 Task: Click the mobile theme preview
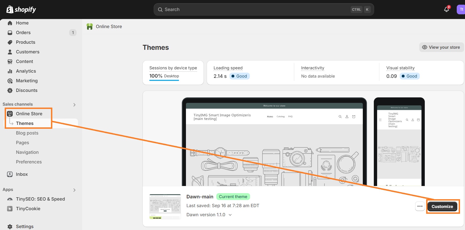tap(399, 142)
